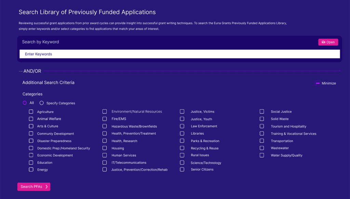Click the Minimize icon for Additional Search Criteria
350x199 pixels.
coord(318,83)
